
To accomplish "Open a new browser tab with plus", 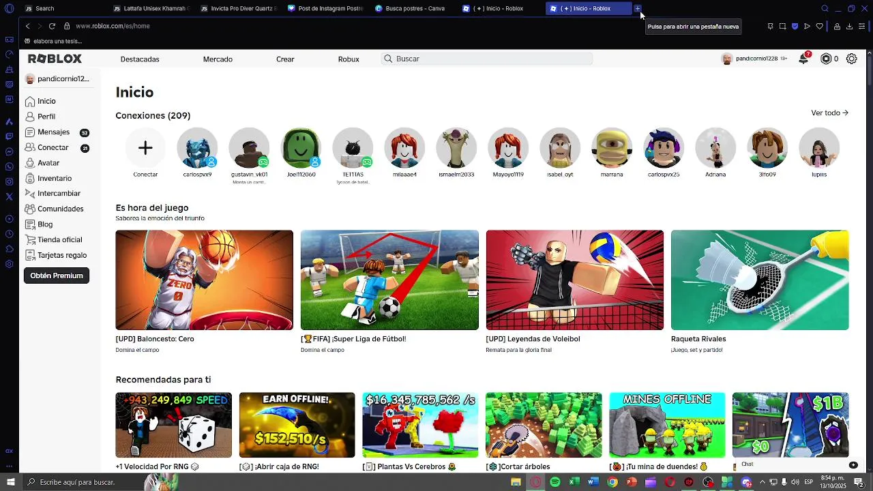I will pos(638,8).
